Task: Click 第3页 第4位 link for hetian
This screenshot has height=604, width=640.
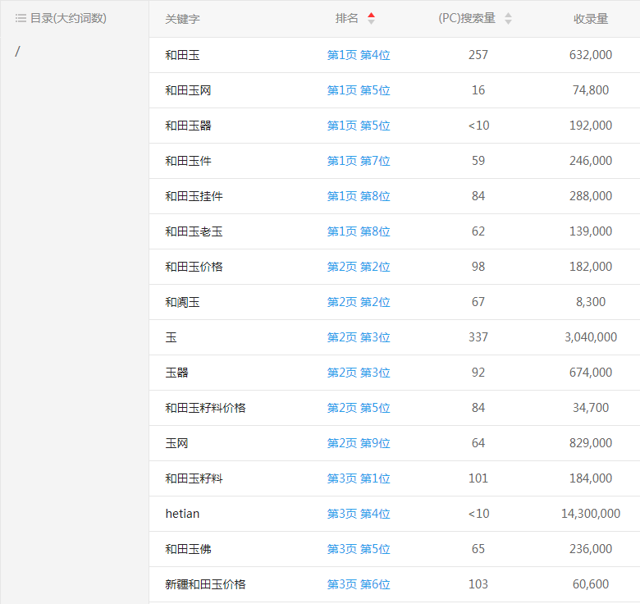Action: (359, 514)
